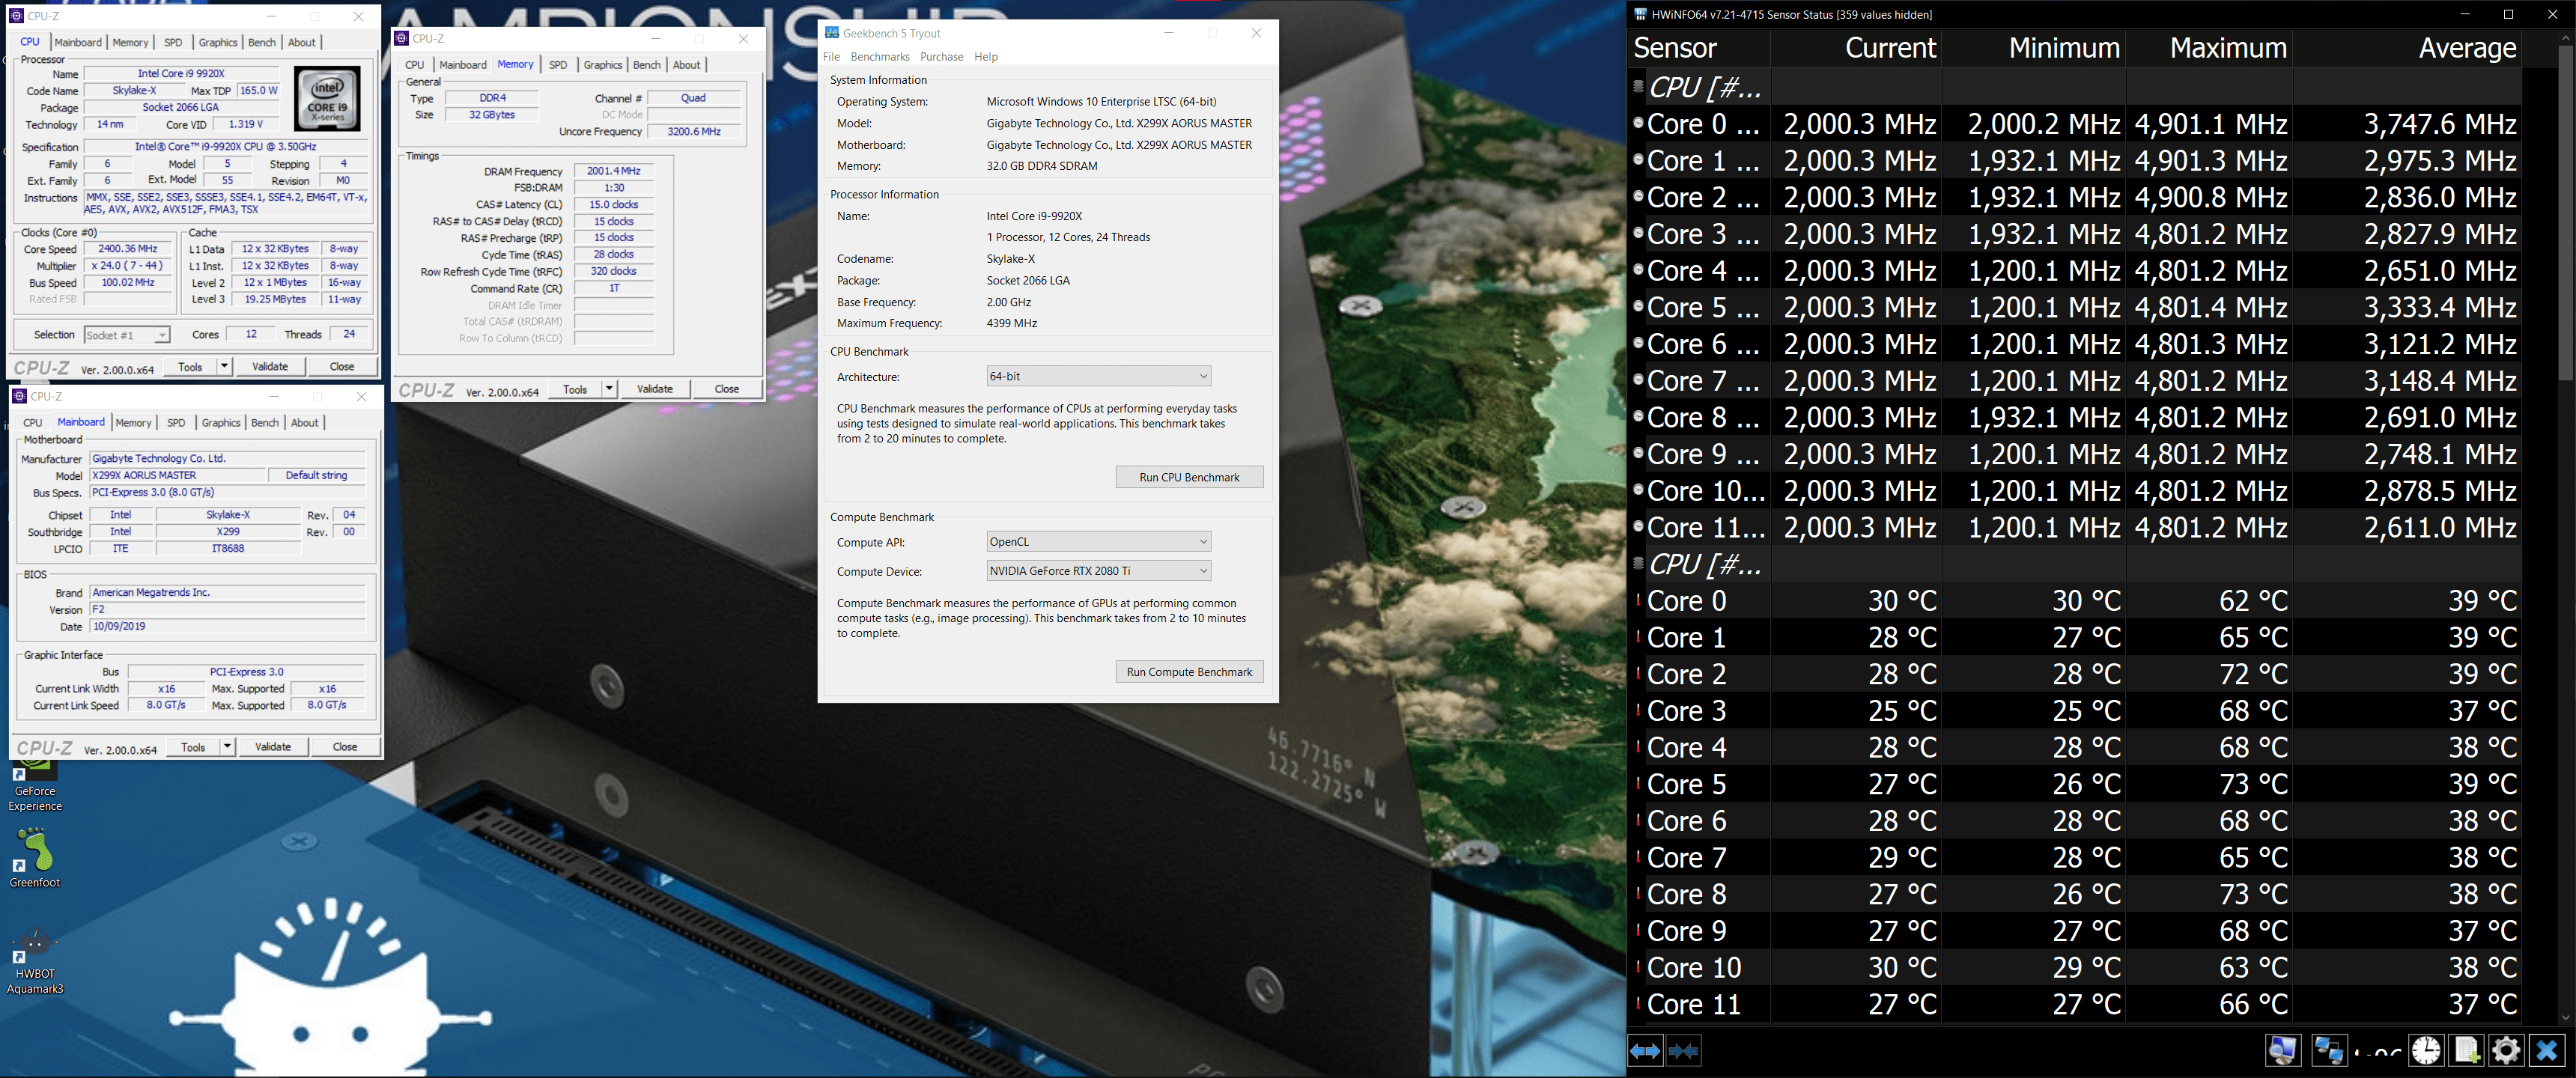This screenshot has height=1078, width=2576.
Task: Open HWiNFO sensor settings gear icon
Action: 2506,1050
